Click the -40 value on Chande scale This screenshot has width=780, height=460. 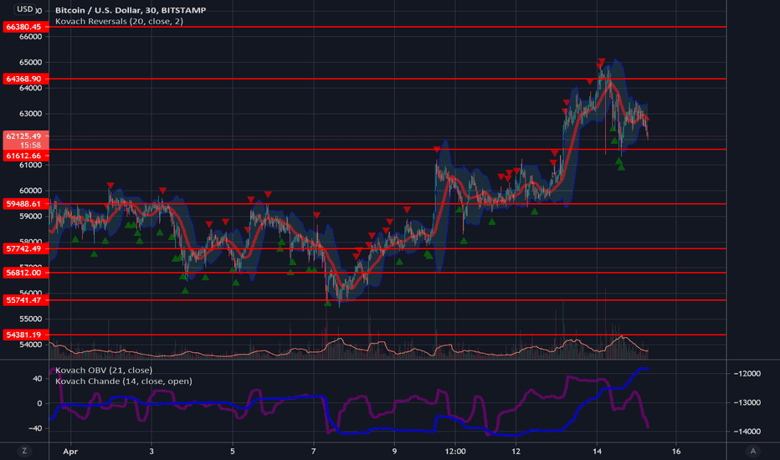coord(35,428)
